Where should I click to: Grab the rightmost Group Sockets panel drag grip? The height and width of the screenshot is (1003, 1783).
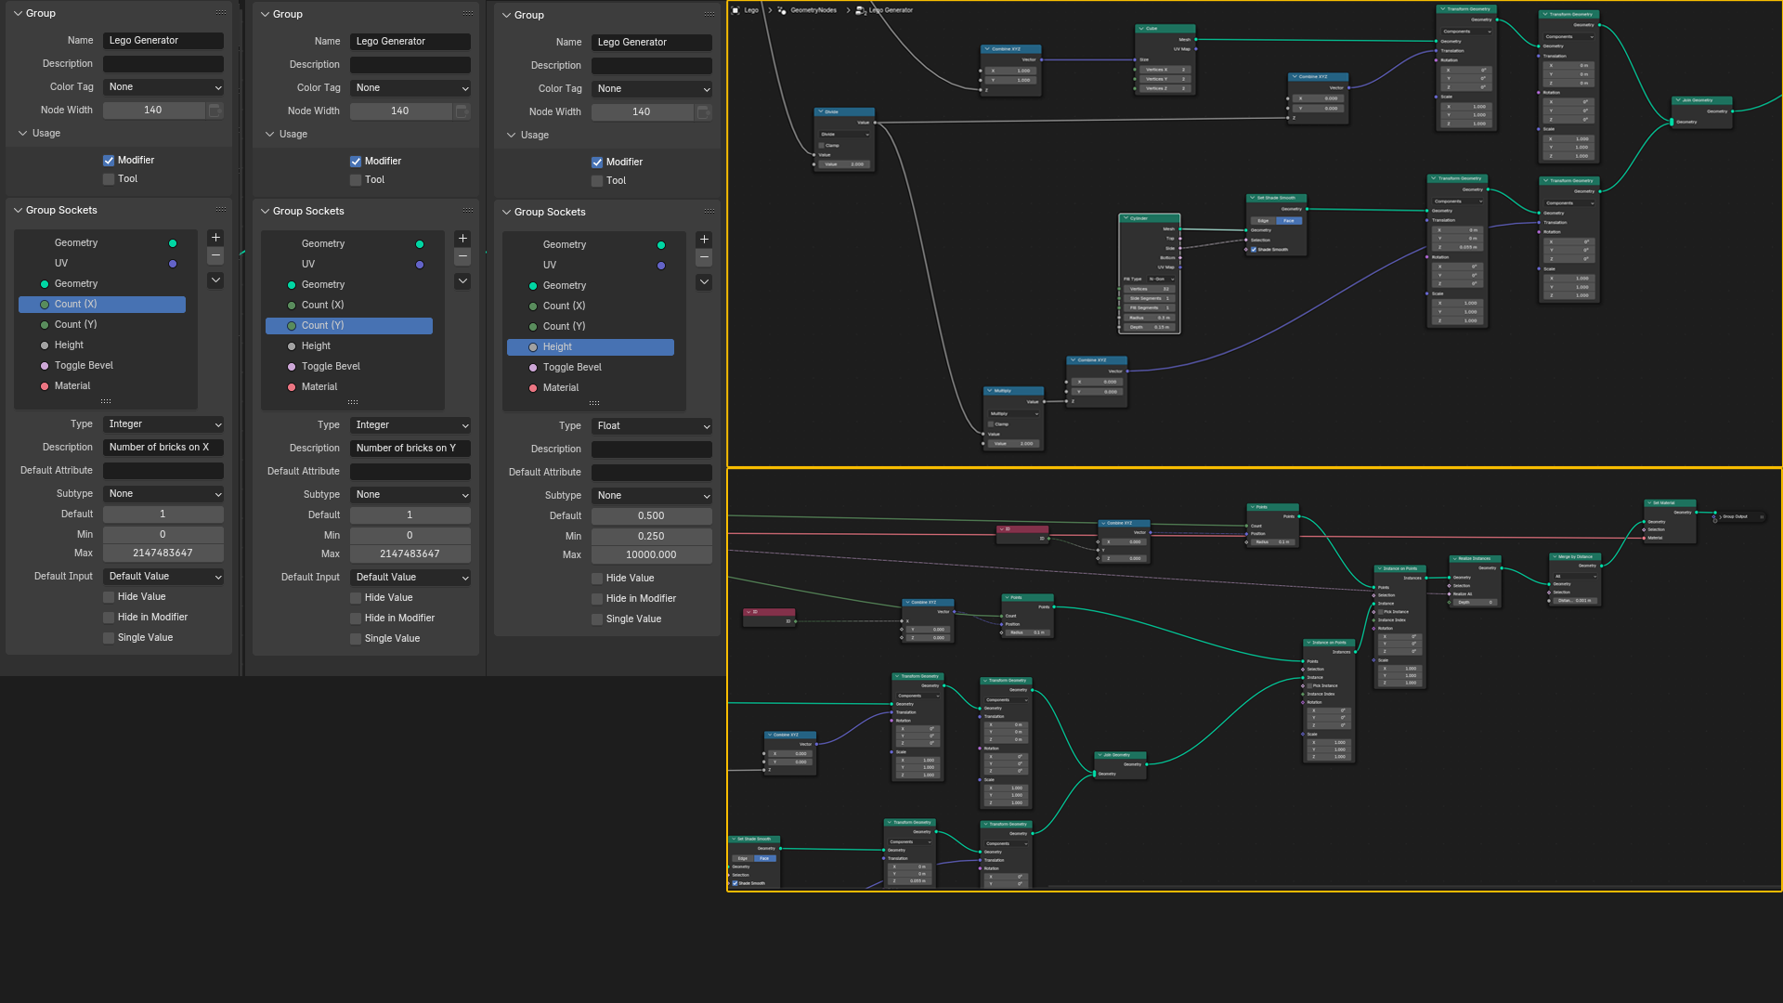(709, 212)
